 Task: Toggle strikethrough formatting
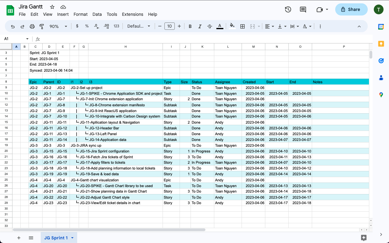pos(209,26)
